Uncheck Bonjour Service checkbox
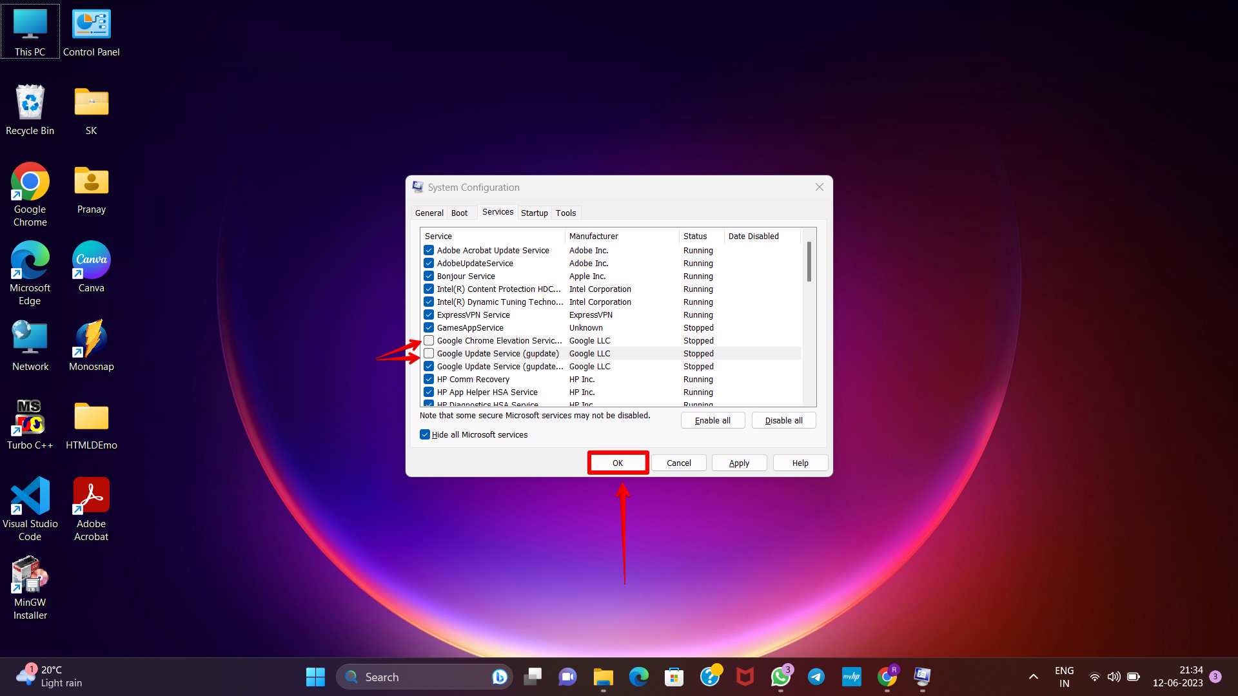Screen dimensions: 1238x696 [429, 276]
